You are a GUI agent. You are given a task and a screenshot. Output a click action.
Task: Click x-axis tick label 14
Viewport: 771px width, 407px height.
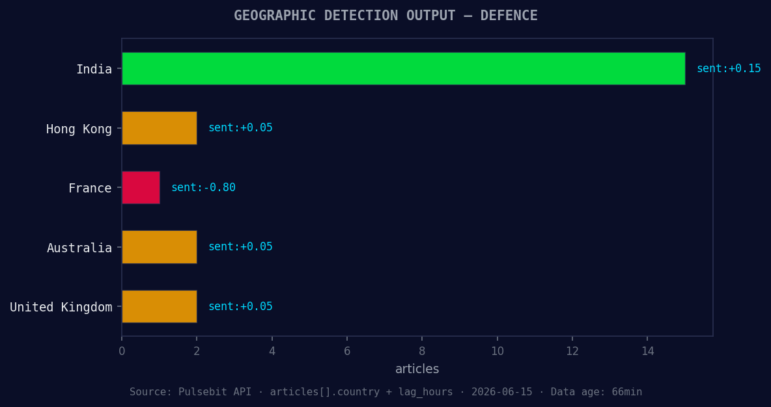[647, 351]
